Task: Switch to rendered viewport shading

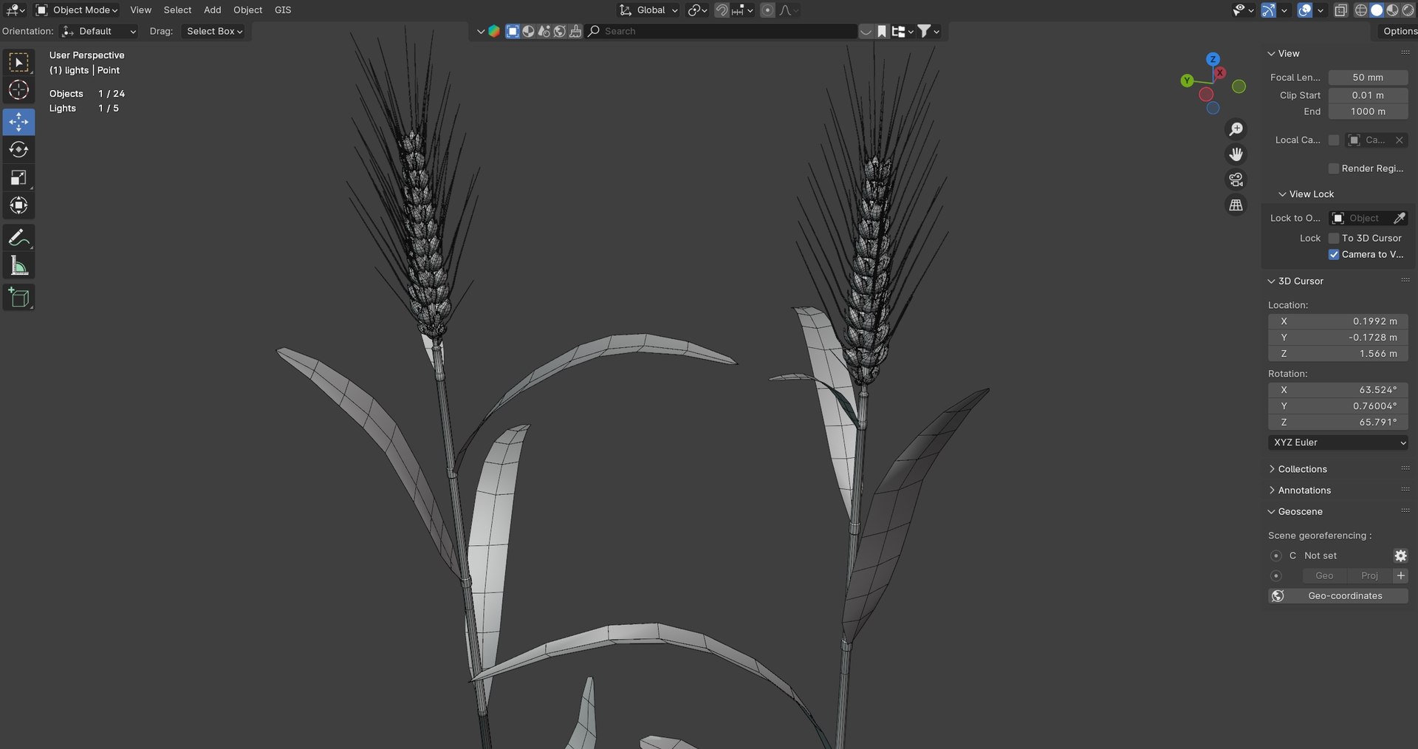Action: 1408,10
